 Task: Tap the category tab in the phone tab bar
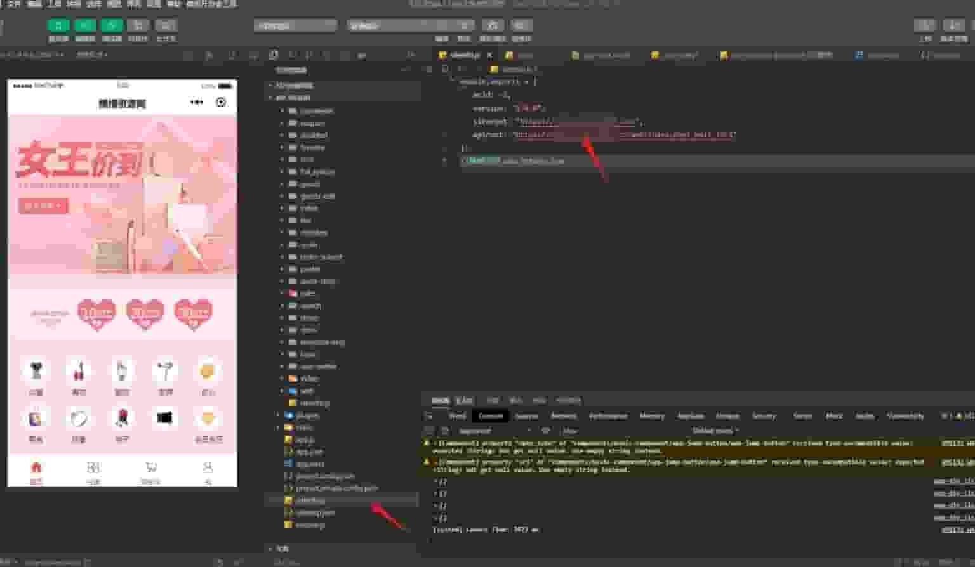(93, 472)
